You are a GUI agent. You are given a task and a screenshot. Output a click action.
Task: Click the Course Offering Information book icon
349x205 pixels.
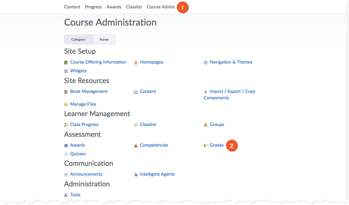click(x=66, y=62)
